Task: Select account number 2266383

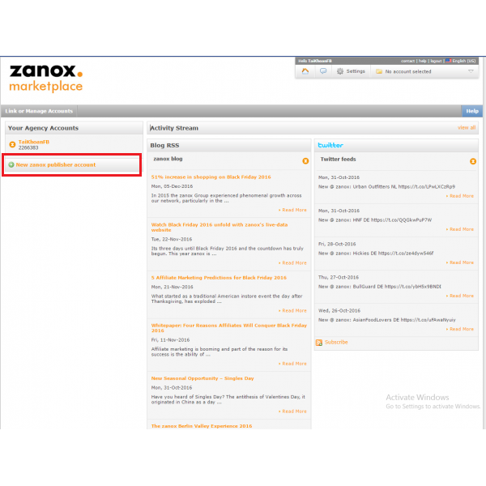Action: (x=28, y=148)
